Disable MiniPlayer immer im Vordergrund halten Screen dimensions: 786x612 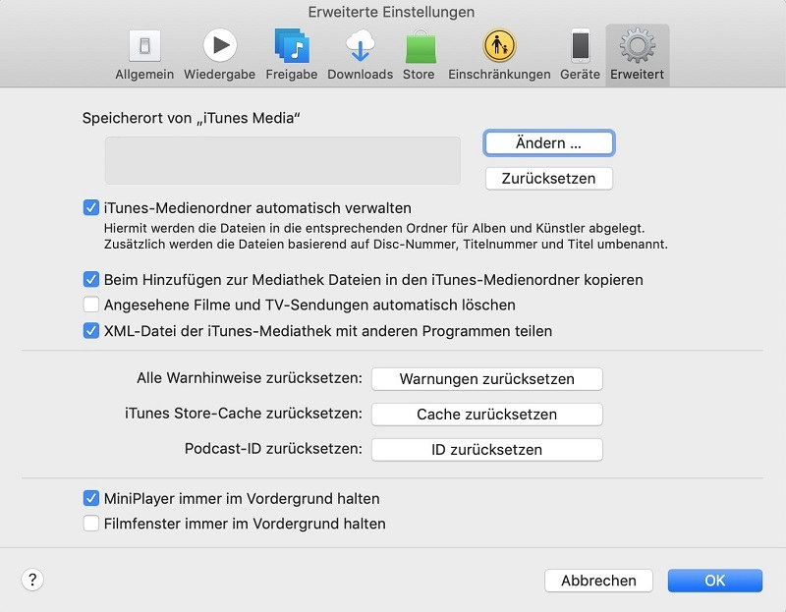90,498
